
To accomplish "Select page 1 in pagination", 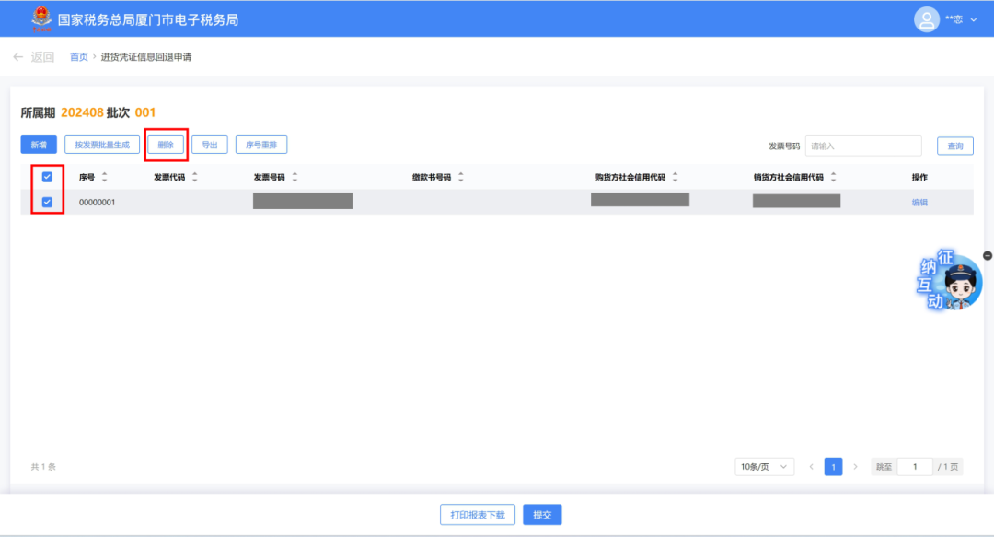I will click(x=833, y=467).
